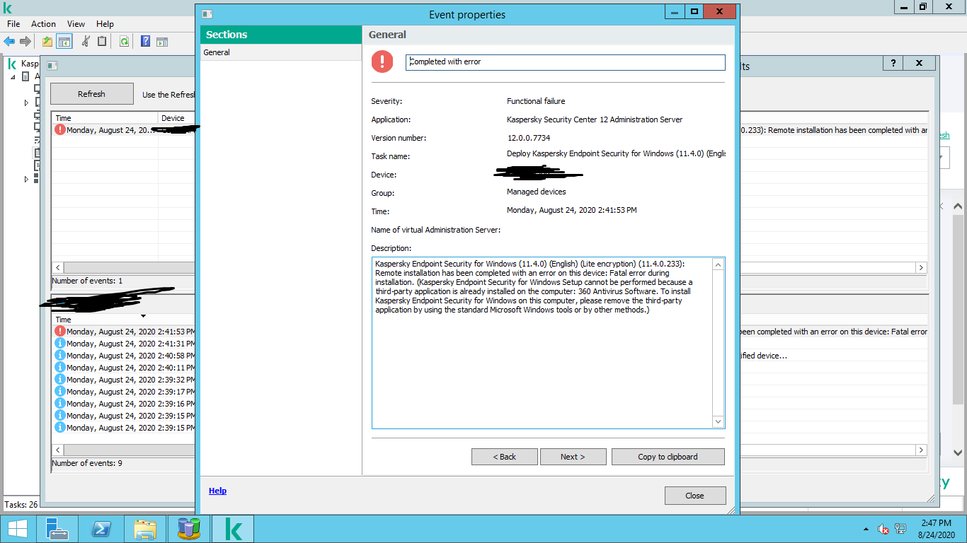The height and width of the screenshot is (543, 967).
Task: Toggle the Show/Hide console tree icon
Action: tap(64, 42)
